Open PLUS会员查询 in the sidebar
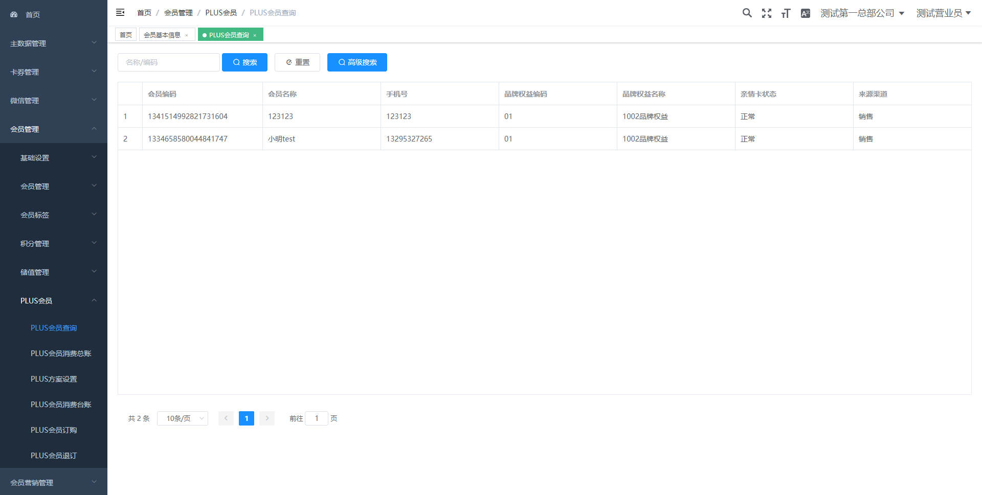 coord(54,328)
